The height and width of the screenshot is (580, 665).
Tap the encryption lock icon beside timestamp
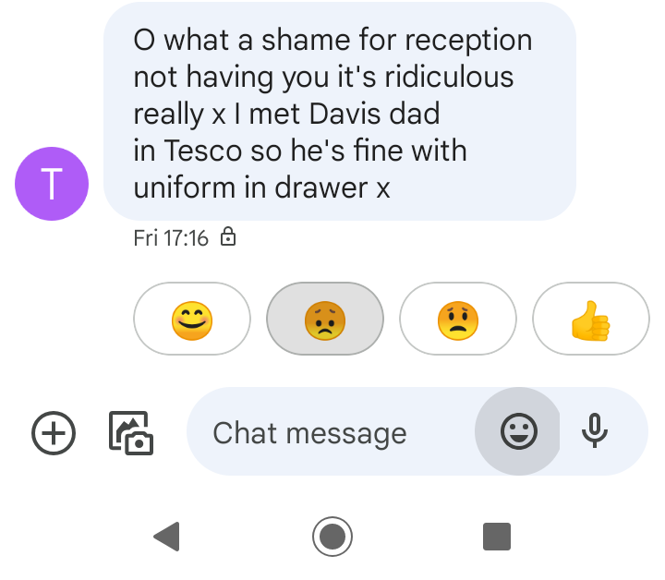[228, 236]
